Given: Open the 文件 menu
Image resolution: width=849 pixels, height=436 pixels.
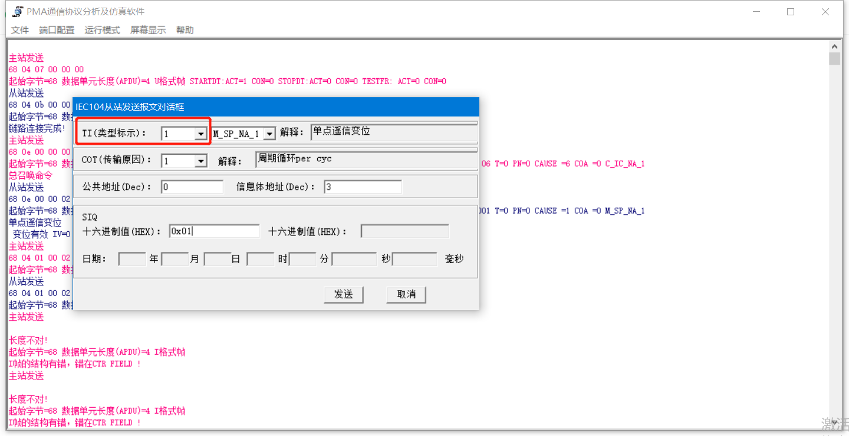Looking at the screenshot, I should pyautogui.click(x=20, y=30).
